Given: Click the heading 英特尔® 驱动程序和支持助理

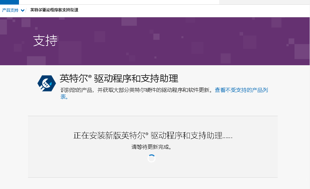Looking at the screenshot, I should pos(119,79).
